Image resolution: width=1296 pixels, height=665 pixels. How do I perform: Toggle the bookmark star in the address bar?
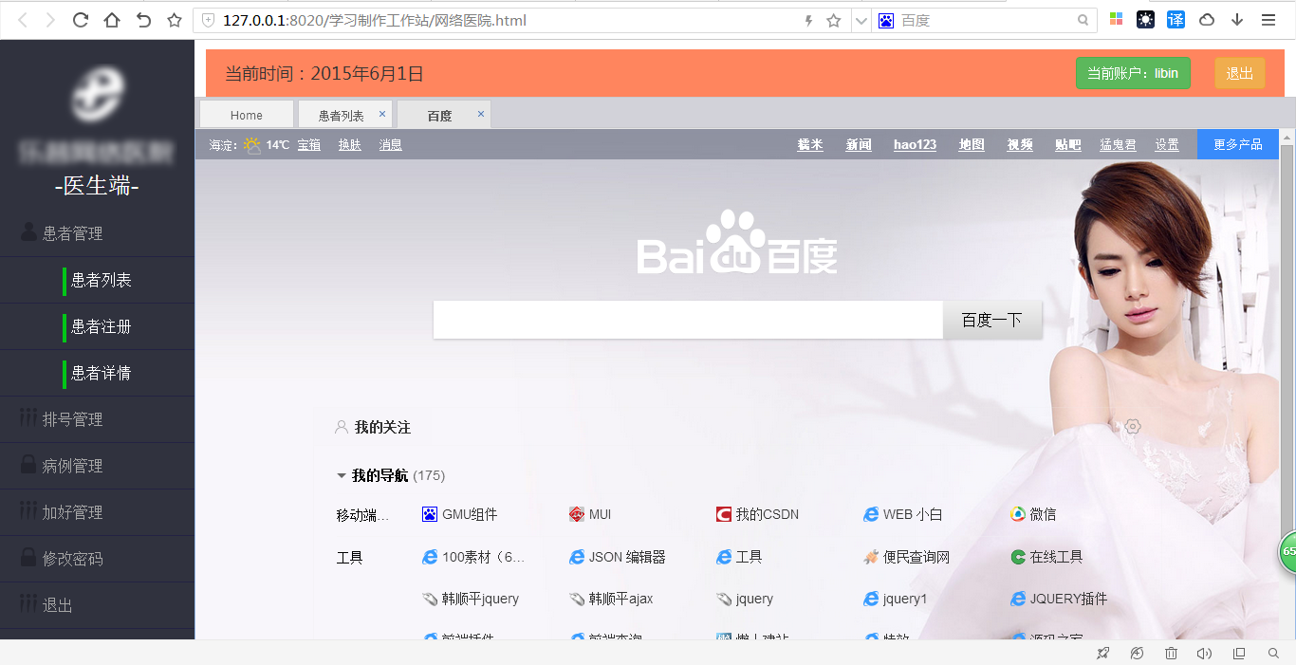tap(833, 19)
